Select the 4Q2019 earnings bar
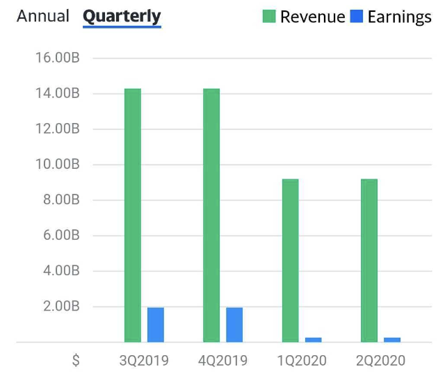445x385 pixels. coord(234,325)
